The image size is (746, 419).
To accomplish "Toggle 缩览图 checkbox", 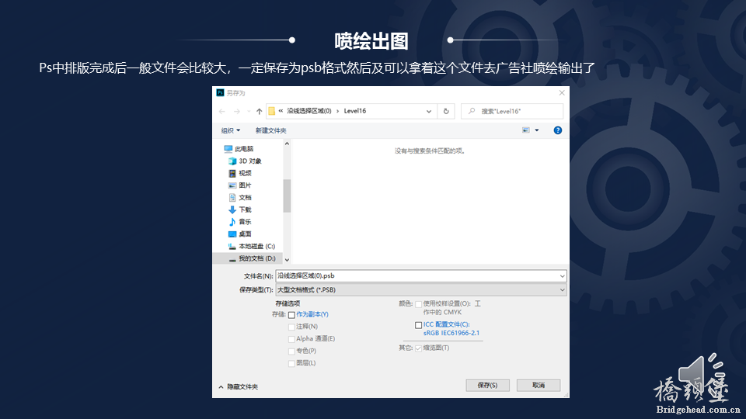I will 419,348.
